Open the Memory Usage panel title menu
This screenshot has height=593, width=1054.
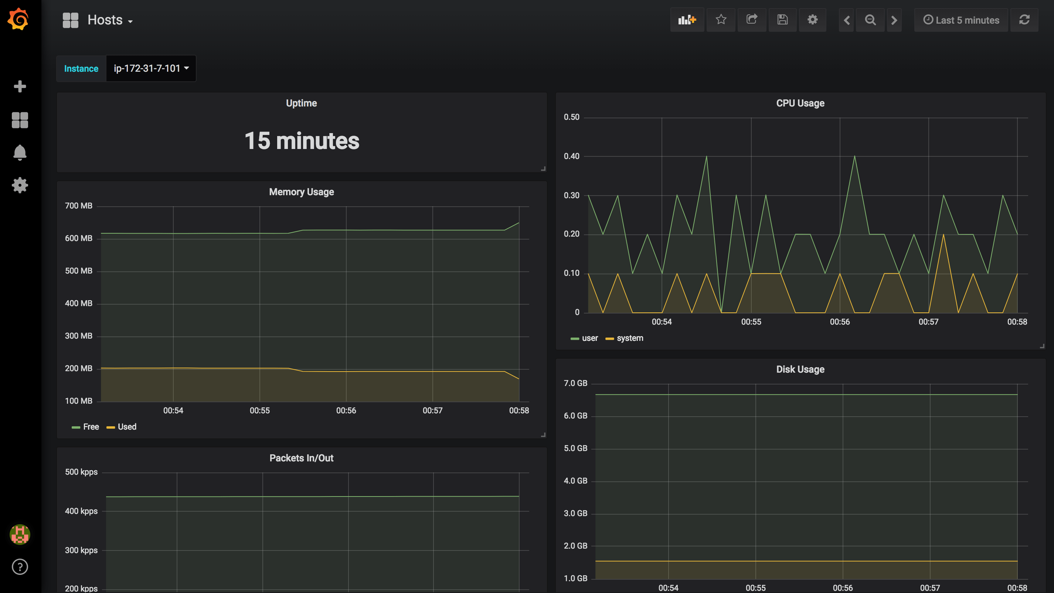[301, 192]
